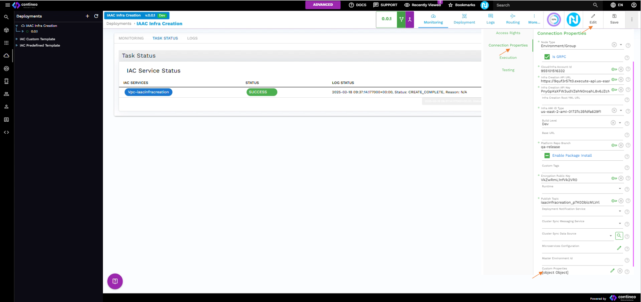Viewport: 641px width, 302px height.
Task: Click the purple merge version icon
Action: (409, 20)
